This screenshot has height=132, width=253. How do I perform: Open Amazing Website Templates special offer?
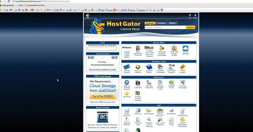(x=161, y=51)
